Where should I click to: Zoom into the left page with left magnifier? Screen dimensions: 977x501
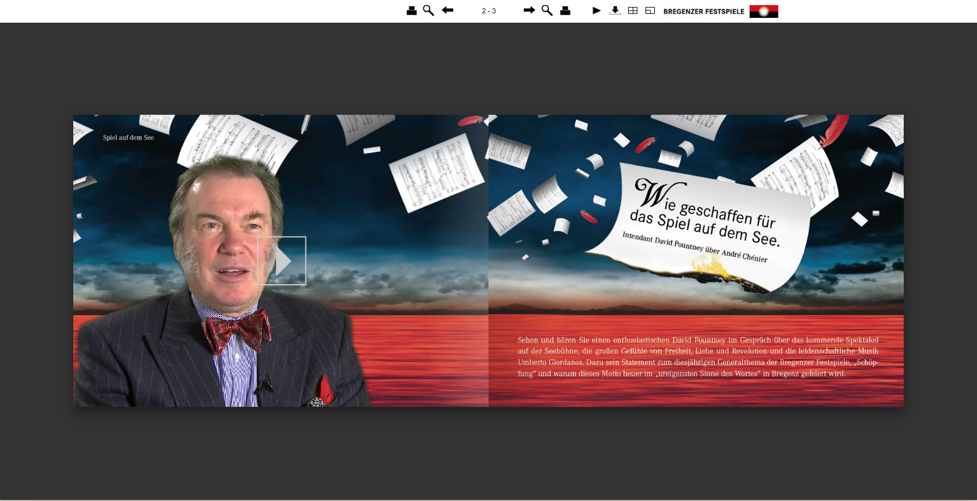429,10
